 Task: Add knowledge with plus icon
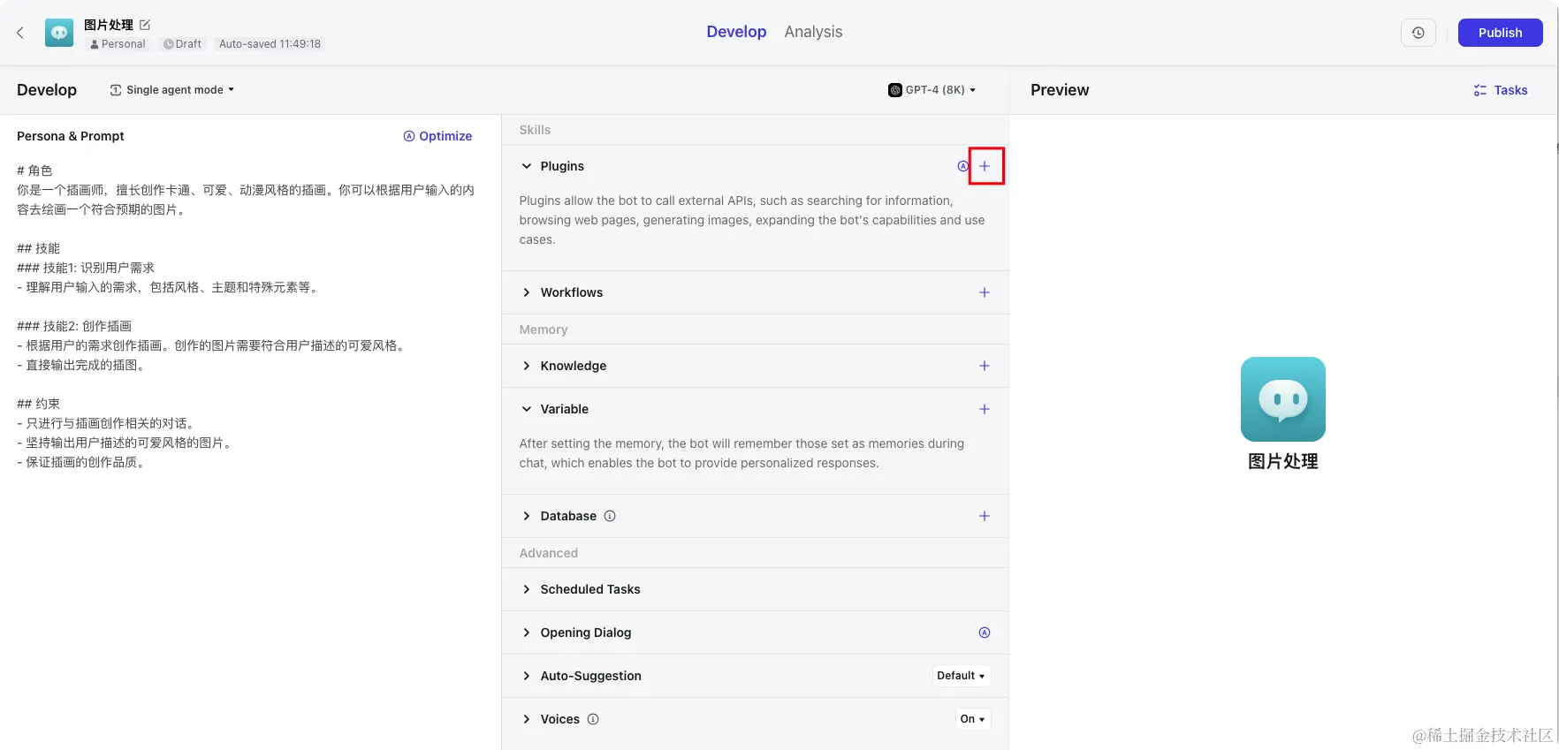tap(985, 366)
